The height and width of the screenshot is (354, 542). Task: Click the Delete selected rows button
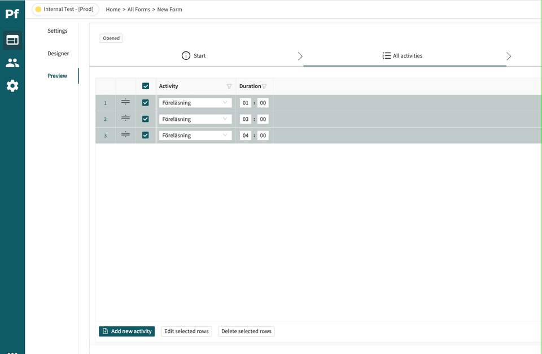tap(246, 331)
